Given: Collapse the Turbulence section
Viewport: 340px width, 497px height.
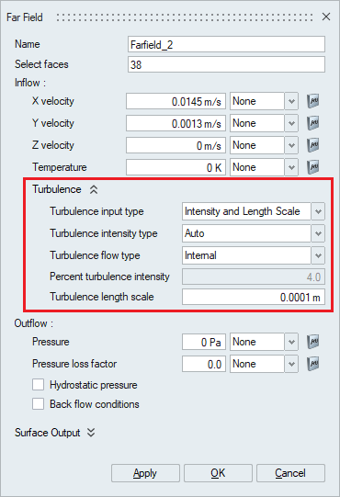Looking at the screenshot, I should [94, 189].
